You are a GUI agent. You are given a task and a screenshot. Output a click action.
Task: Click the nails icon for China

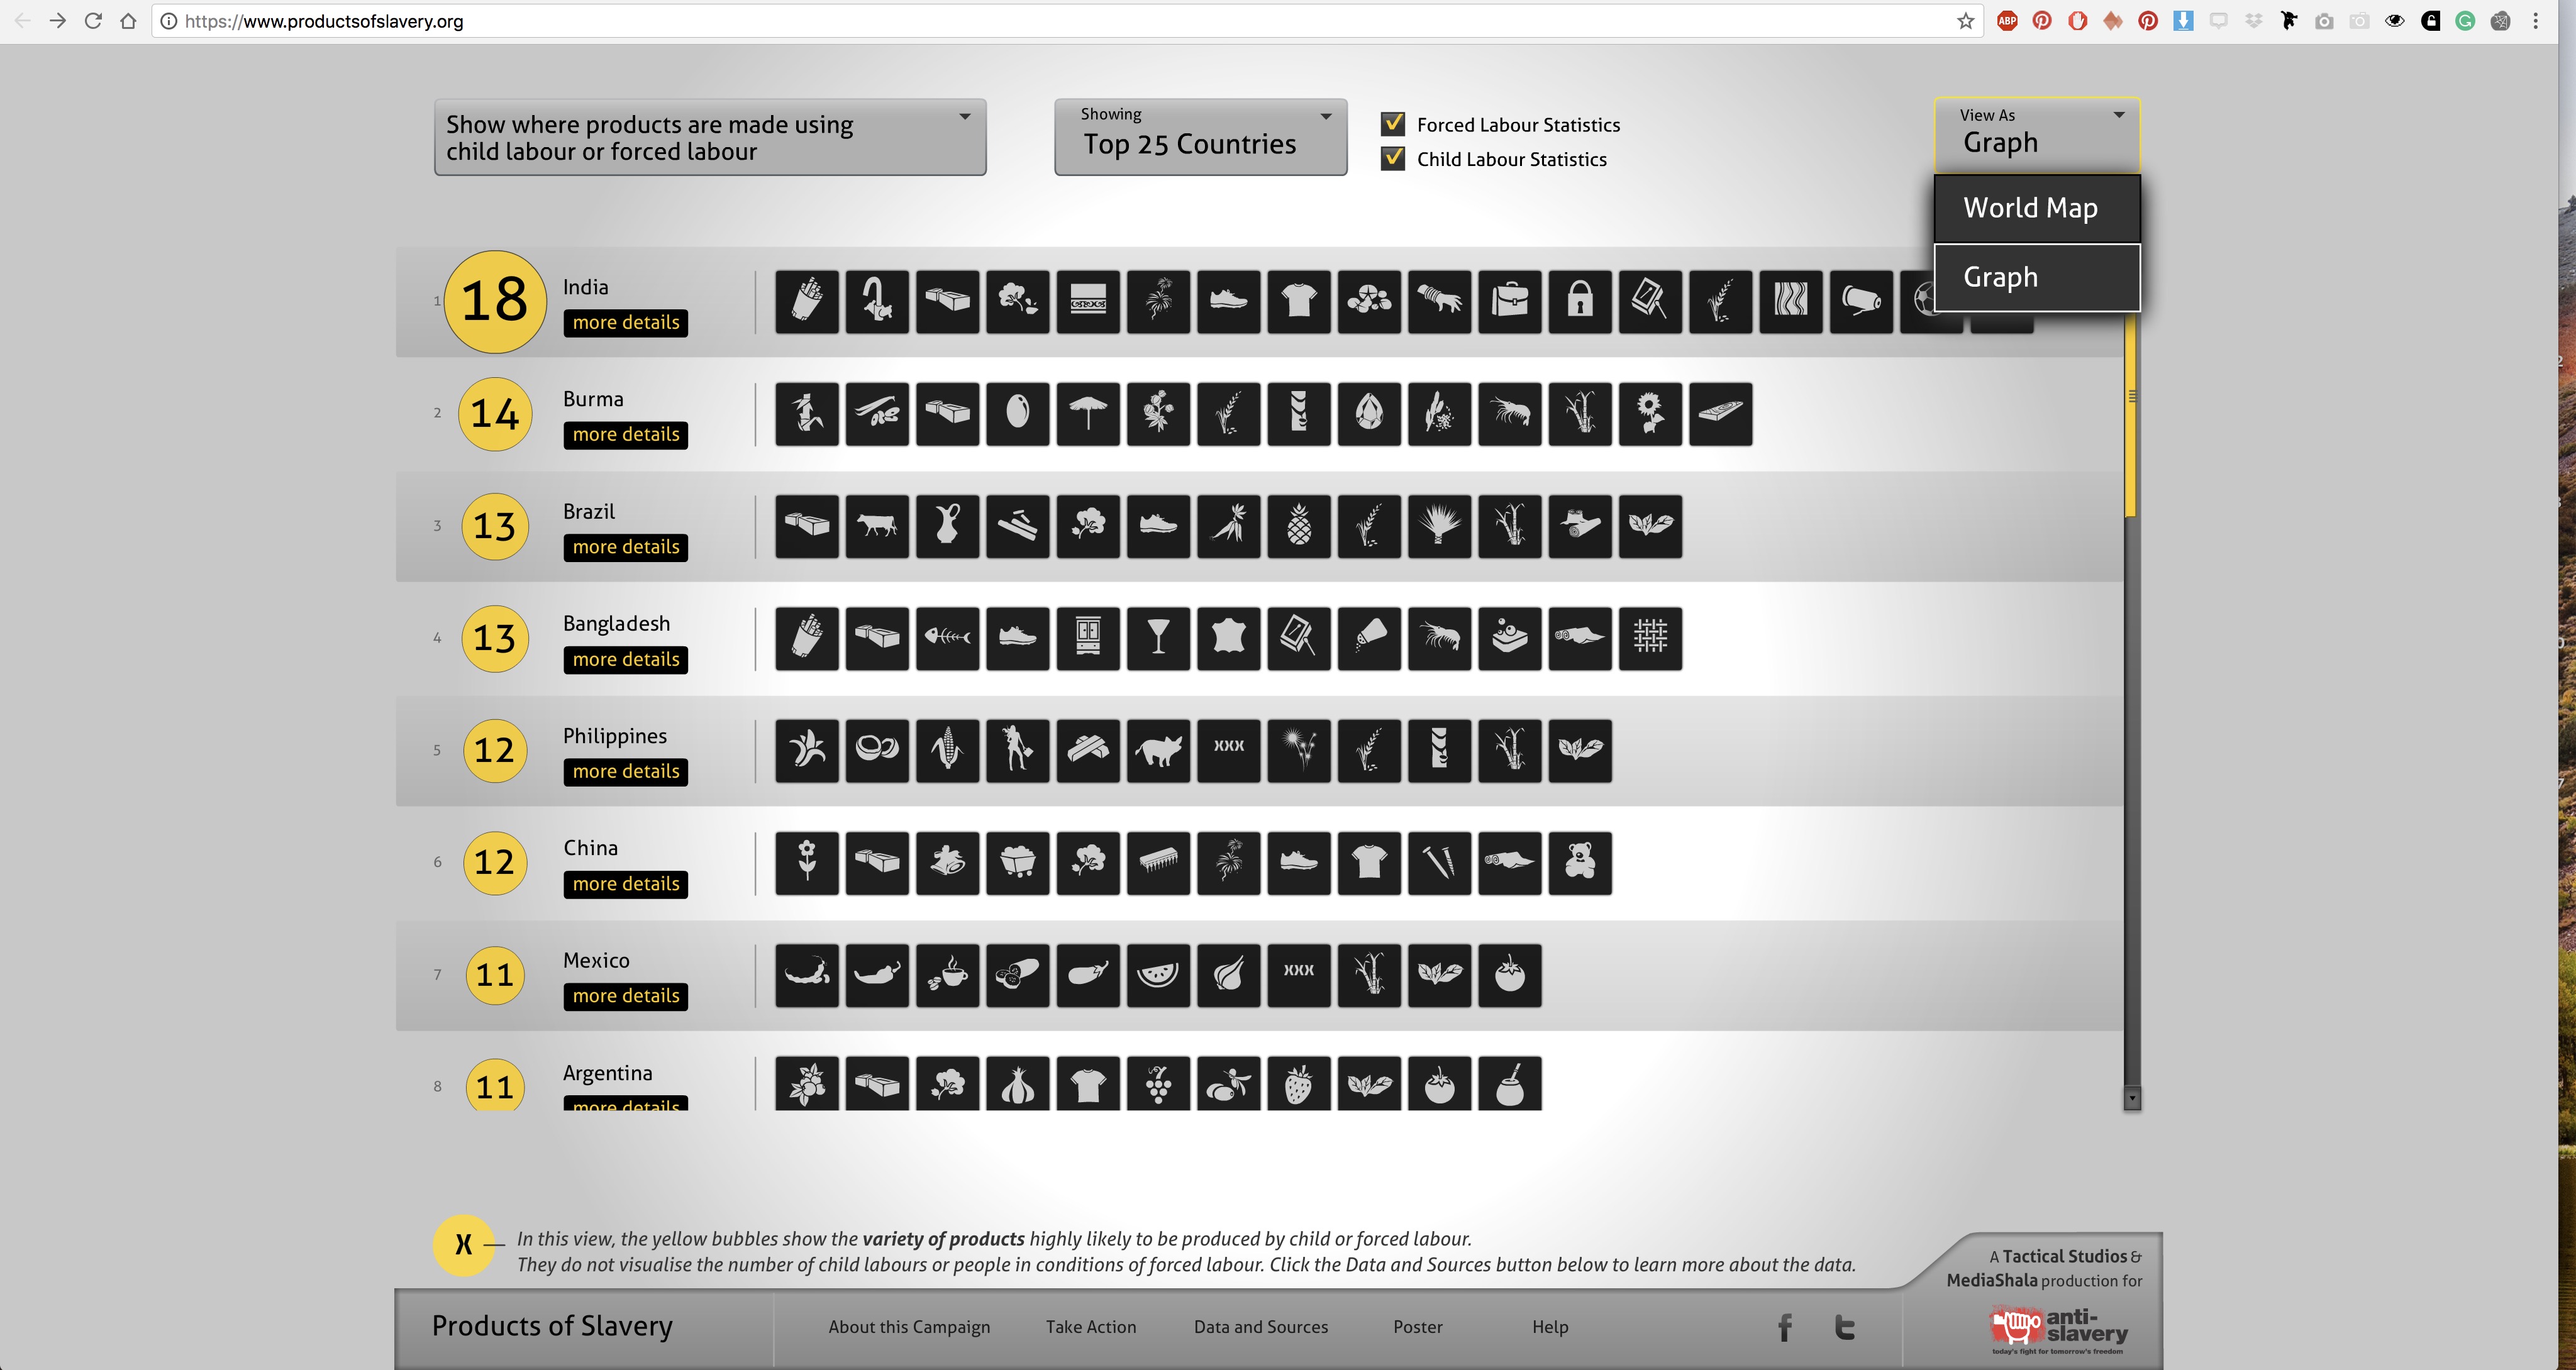click(x=1439, y=862)
